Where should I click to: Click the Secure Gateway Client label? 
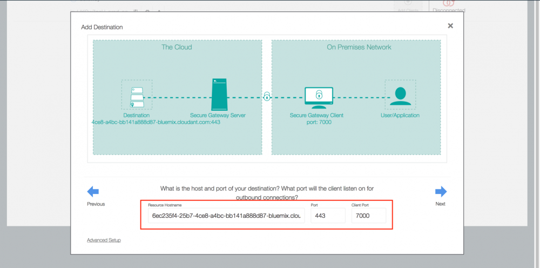click(316, 116)
